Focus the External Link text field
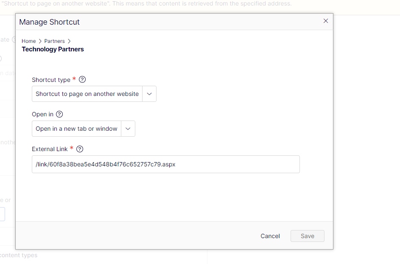Screen dimensions: 400x264 165,164
